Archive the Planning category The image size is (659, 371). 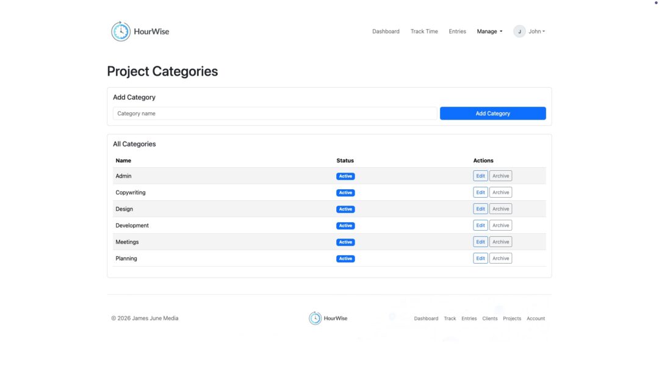tap(500, 258)
